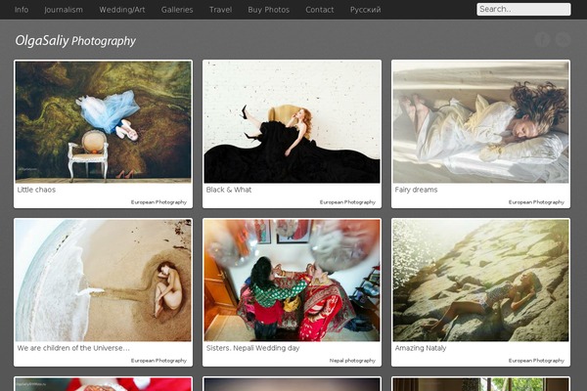Go to Wedding/Art section

click(x=122, y=10)
